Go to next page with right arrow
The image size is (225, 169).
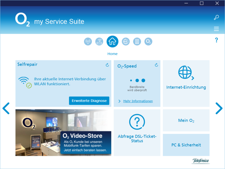point(219,108)
